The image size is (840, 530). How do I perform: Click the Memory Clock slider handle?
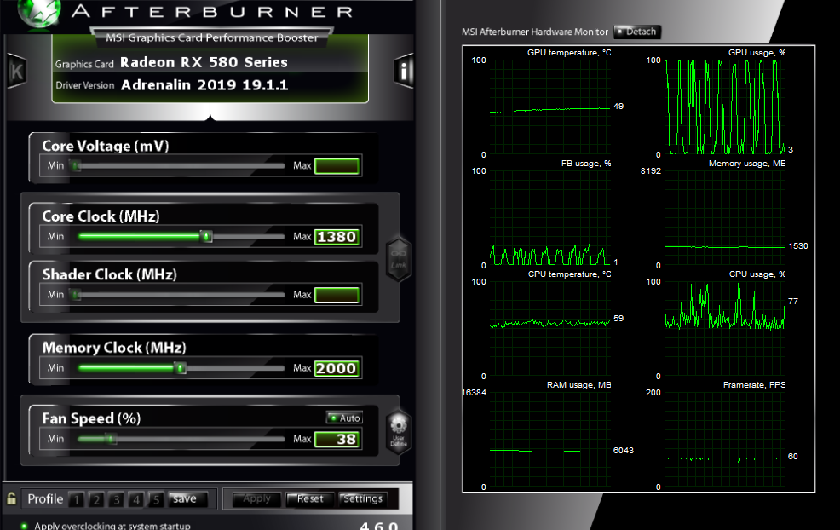[181, 368]
